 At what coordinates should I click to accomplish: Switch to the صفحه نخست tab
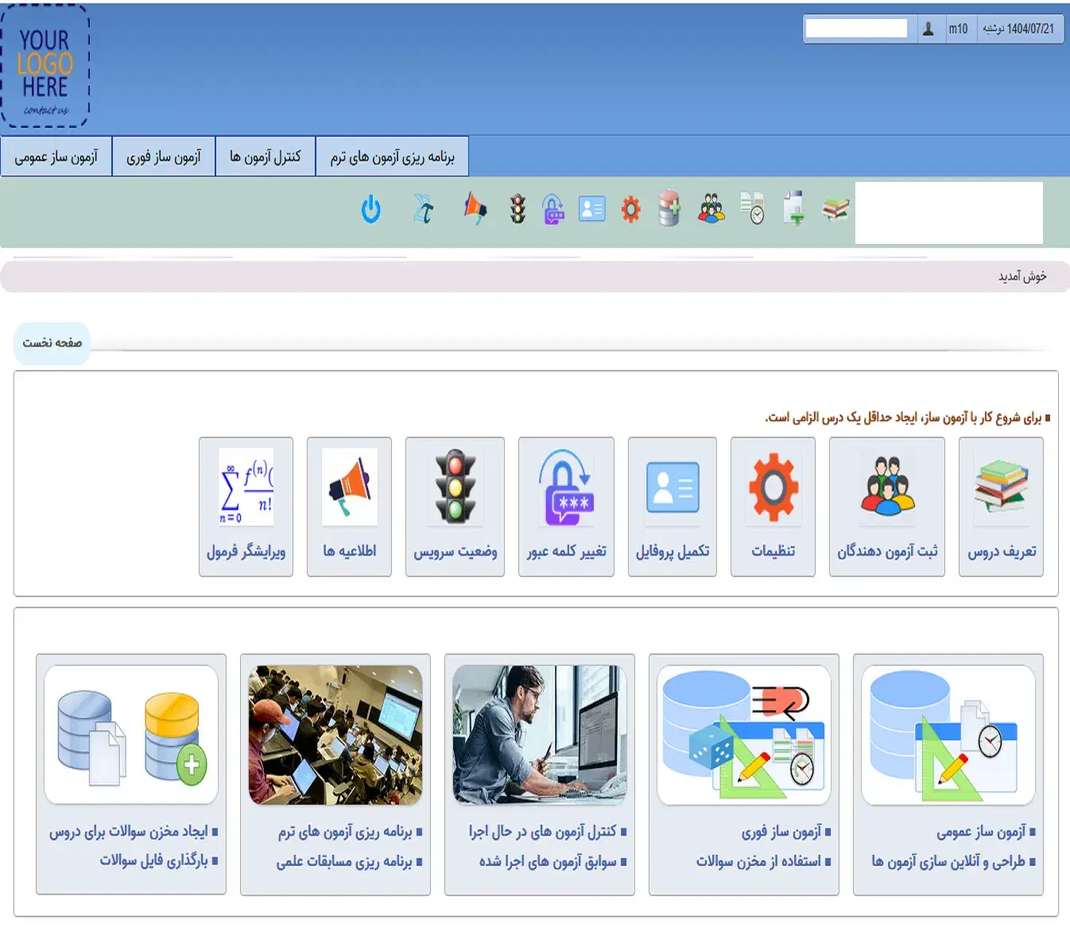[52, 342]
